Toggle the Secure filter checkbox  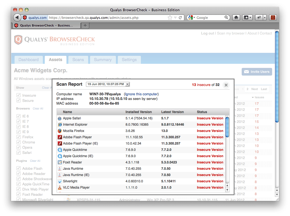18,100
